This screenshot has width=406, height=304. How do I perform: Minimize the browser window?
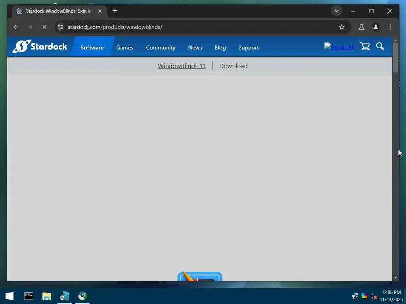(353, 11)
